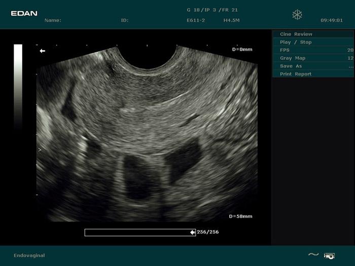355x266 pixels.
Task: Click the tilde wave icon in status bar
Action: click(x=313, y=255)
